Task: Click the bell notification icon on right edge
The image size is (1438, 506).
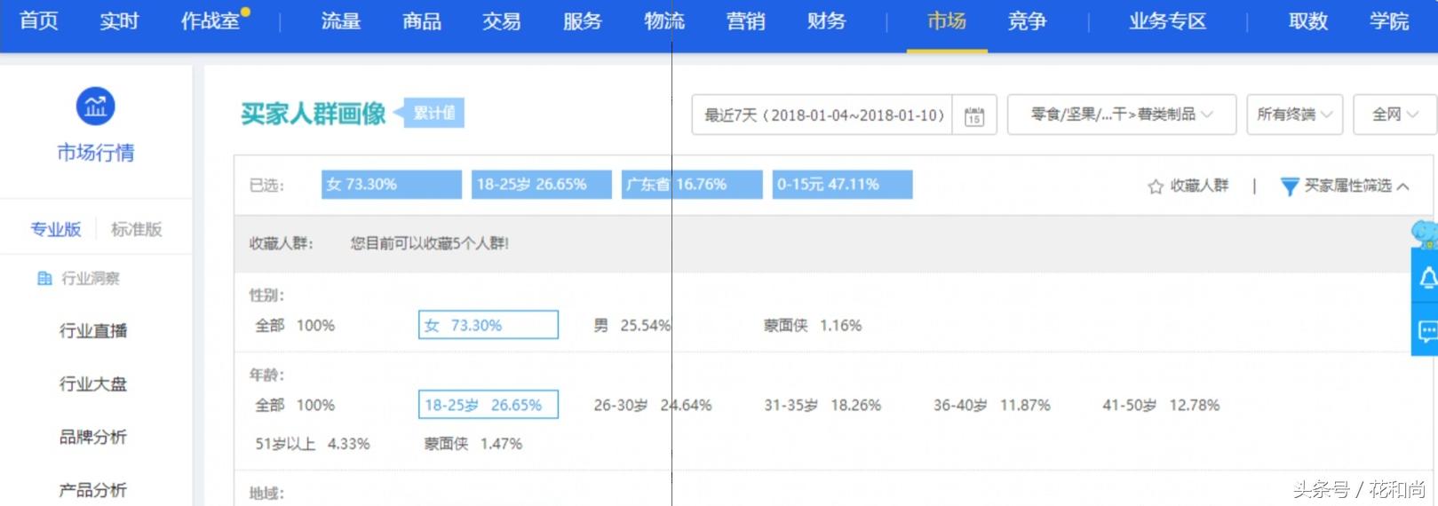Action: 1426,278
